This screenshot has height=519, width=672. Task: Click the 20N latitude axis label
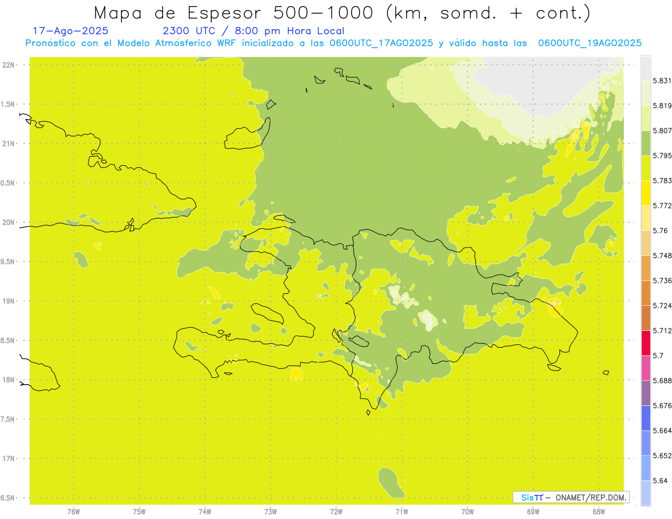(8, 222)
